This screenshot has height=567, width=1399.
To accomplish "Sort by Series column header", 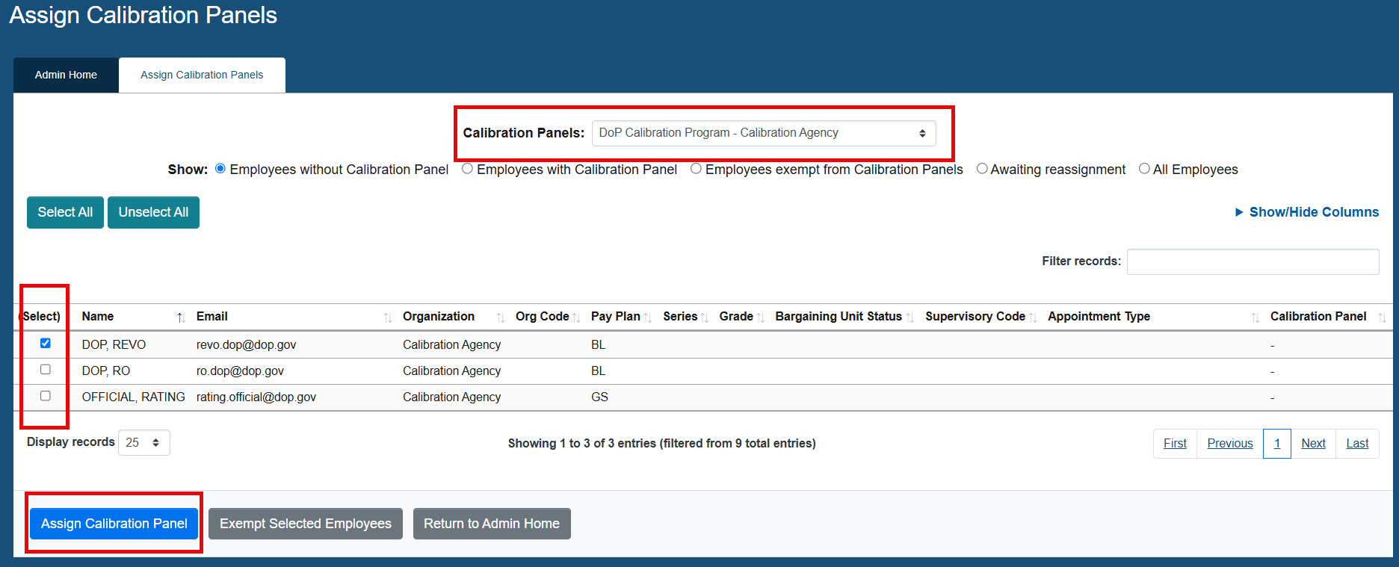I will coord(685,317).
